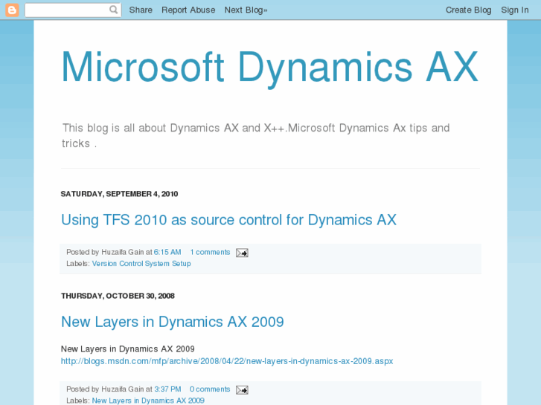
Task: Click Posted by Huzaifa Gain text at 6:15 AM
Action: click(x=109, y=252)
